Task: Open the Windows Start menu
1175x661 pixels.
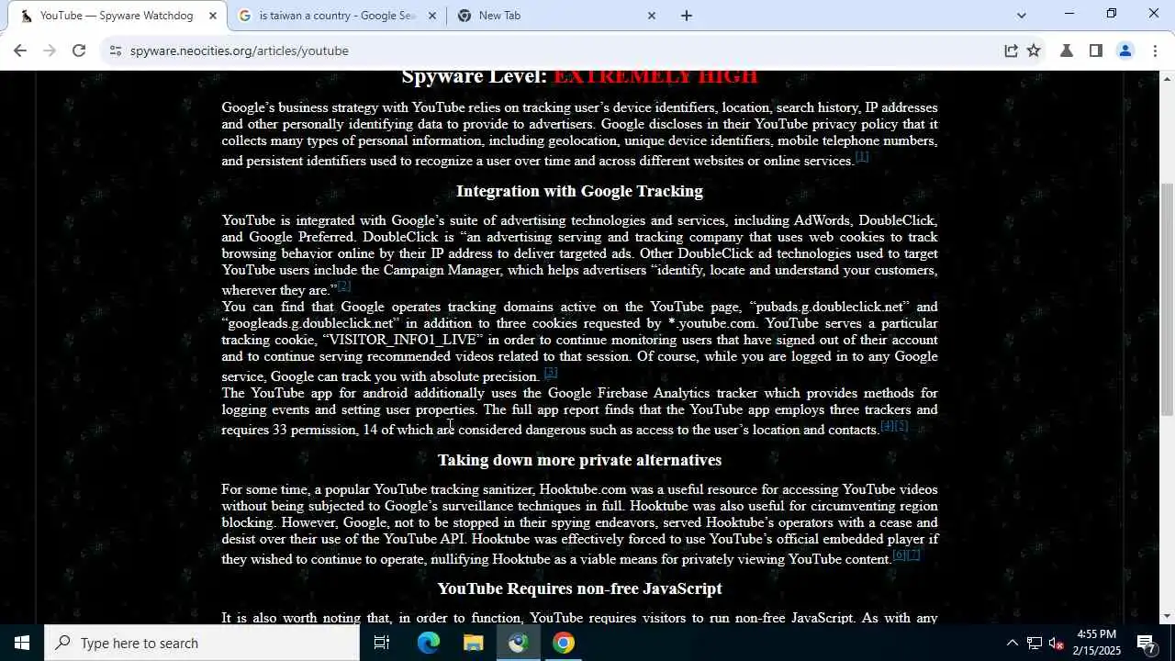Action: pos(22,643)
